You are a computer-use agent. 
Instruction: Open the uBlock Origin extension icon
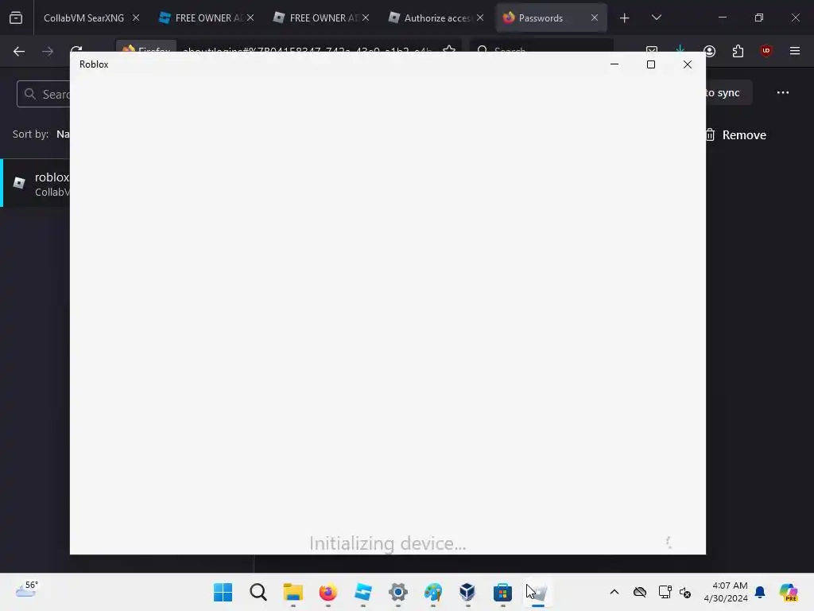[x=766, y=51]
